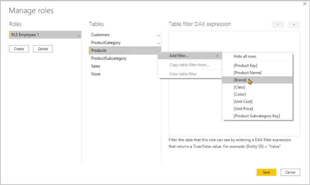Add filter on [Unit Cost]

(x=257, y=101)
